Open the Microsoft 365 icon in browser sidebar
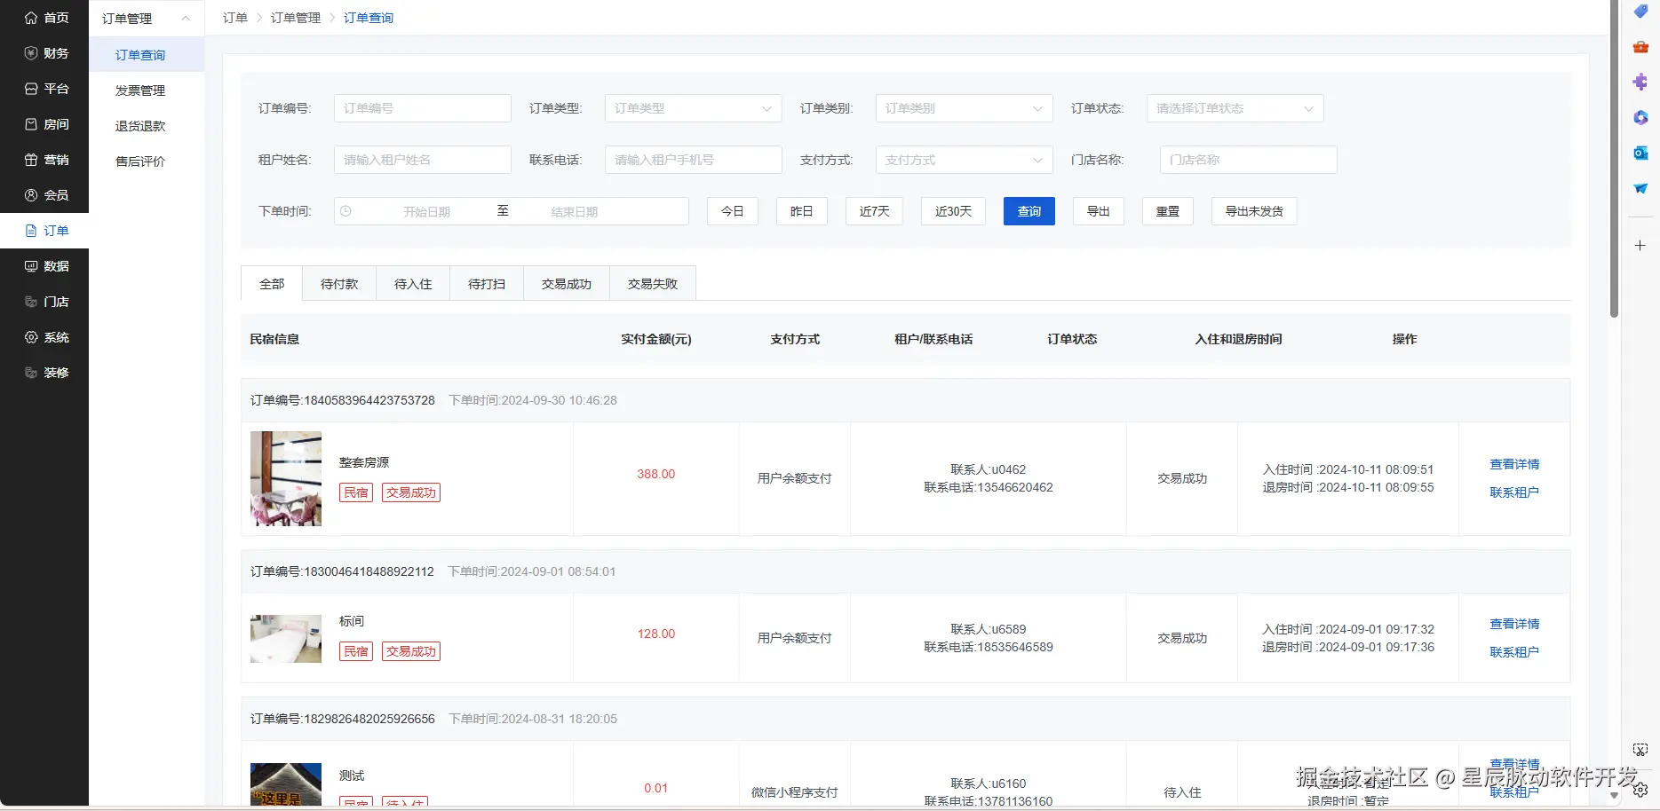 1640,118
